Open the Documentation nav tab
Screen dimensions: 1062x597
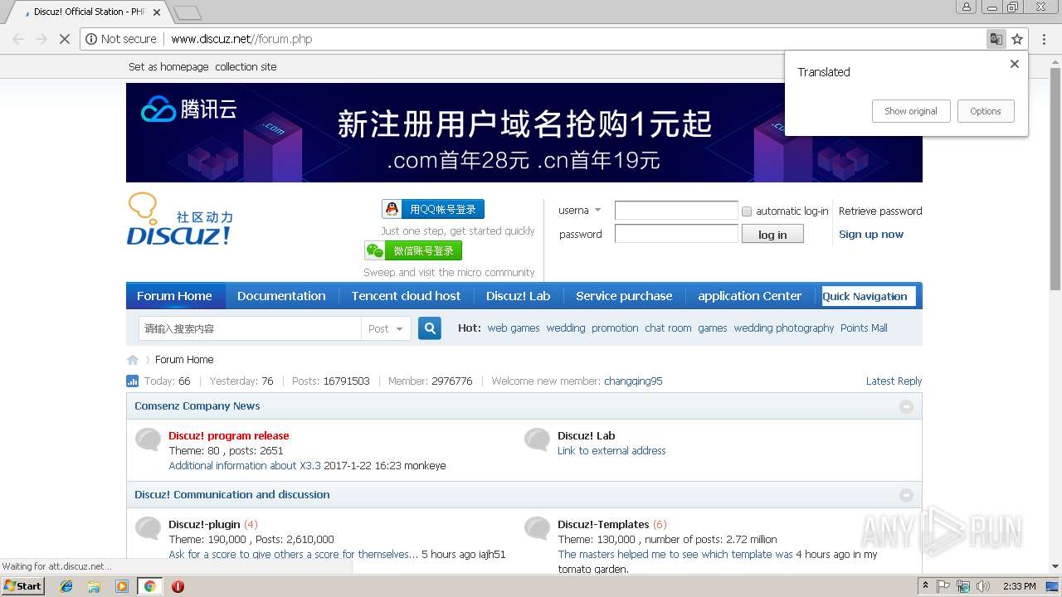[x=281, y=296]
